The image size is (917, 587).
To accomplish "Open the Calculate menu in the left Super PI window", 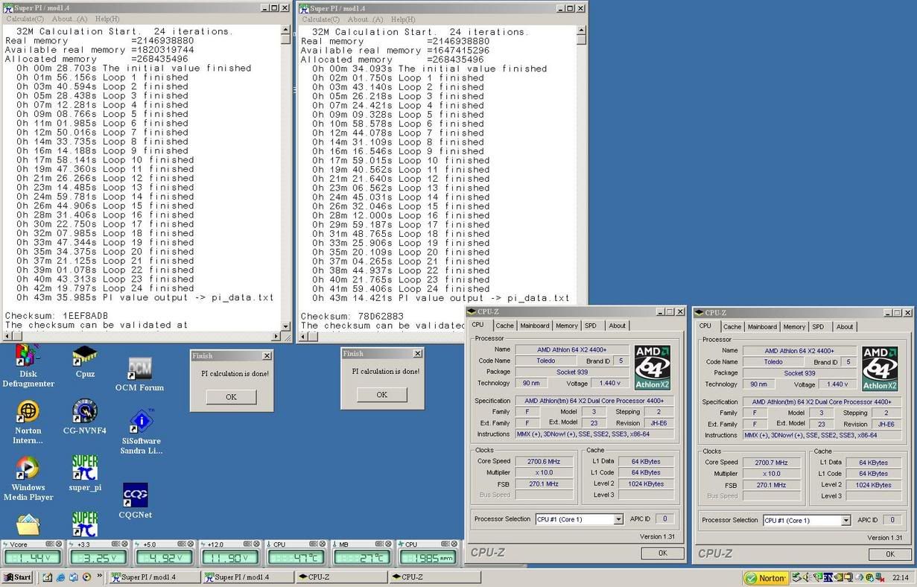I will click(25, 19).
